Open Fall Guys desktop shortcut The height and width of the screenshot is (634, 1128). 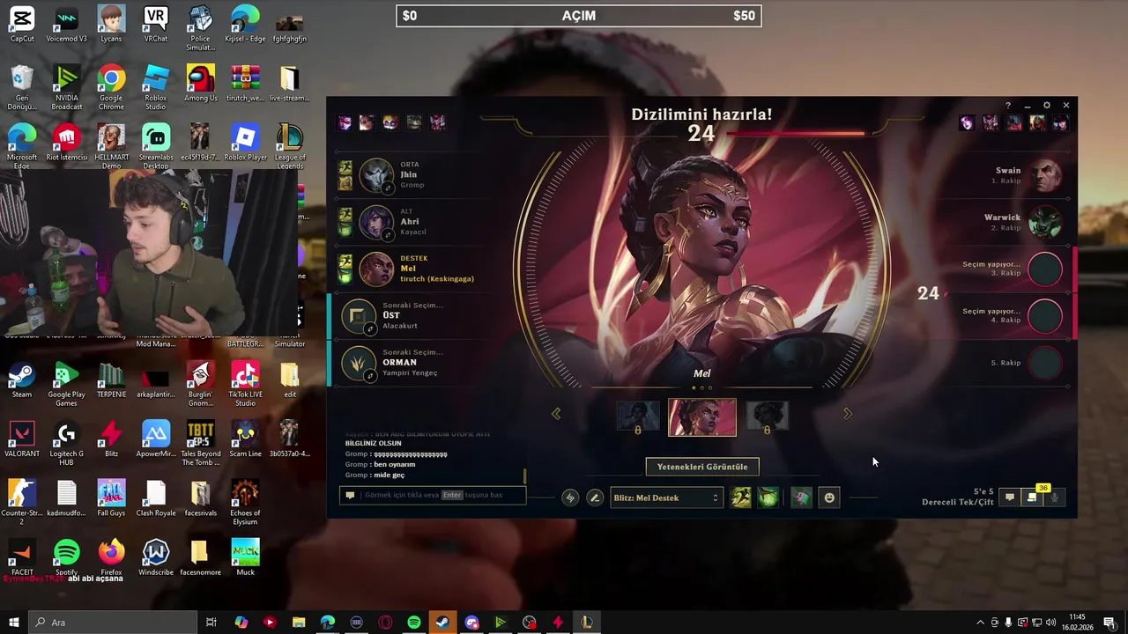pyautogui.click(x=111, y=498)
